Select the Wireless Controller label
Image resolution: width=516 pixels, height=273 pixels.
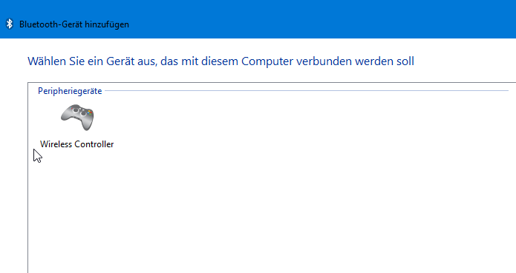(x=77, y=144)
